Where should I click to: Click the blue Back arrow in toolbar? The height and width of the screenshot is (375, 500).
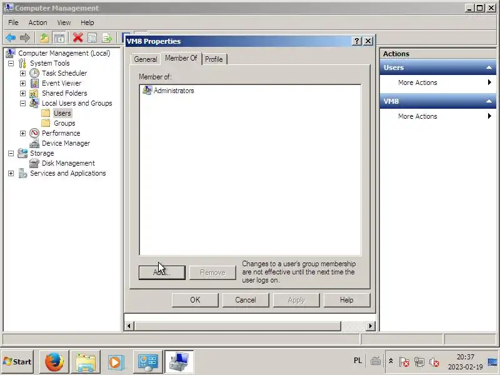click(11, 38)
